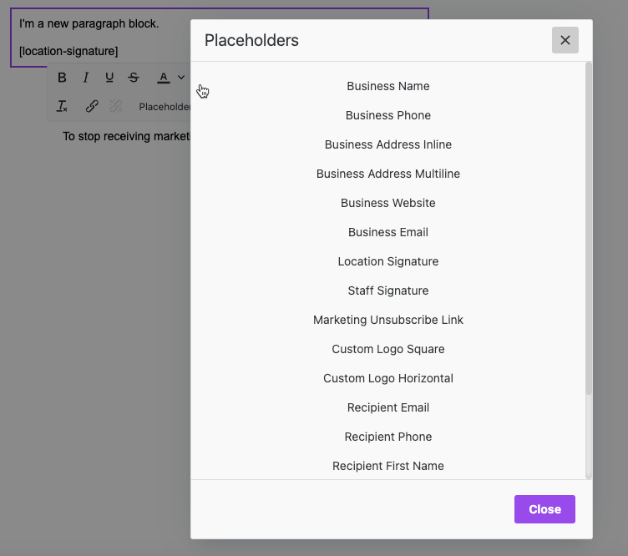Screen dimensions: 628x556
Task: Expand the text color dropdown arrow
Action: click(x=181, y=78)
